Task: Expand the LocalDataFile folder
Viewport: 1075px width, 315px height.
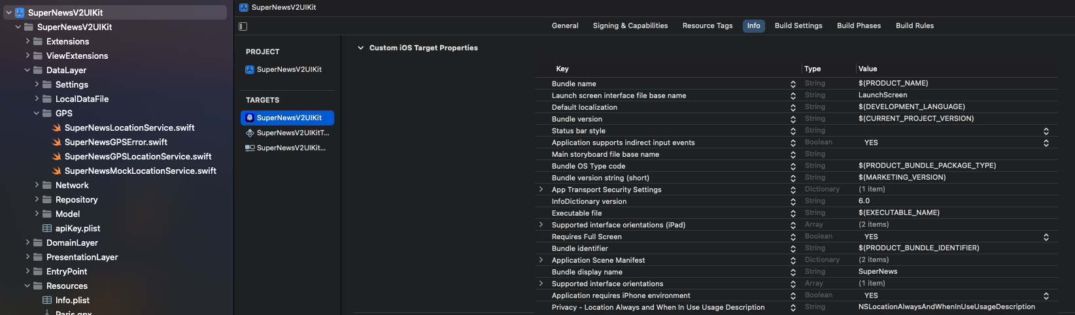Action: [x=37, y=99]
